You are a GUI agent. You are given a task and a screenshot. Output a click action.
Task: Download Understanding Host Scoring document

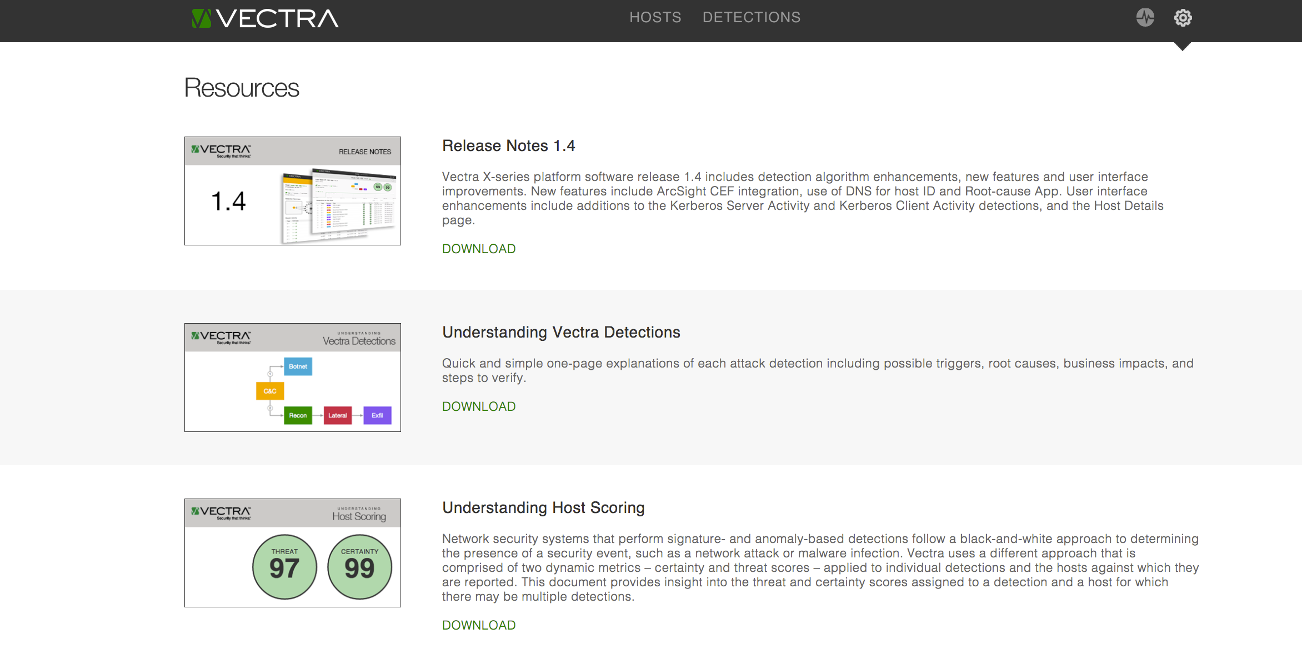[479, 625]
